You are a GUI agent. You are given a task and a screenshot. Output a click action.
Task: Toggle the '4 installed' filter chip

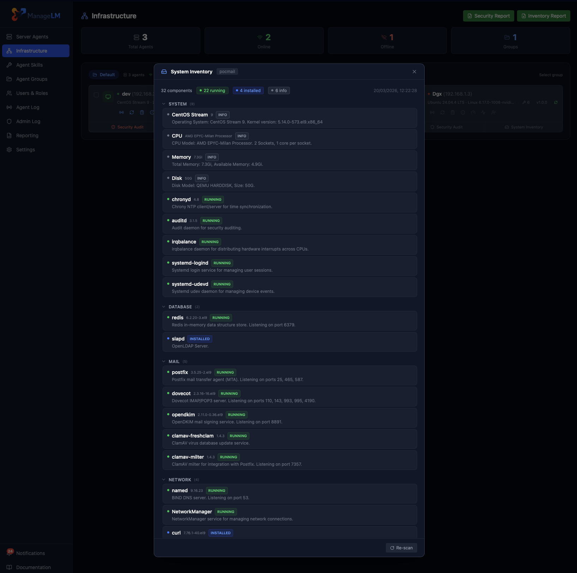248,90
